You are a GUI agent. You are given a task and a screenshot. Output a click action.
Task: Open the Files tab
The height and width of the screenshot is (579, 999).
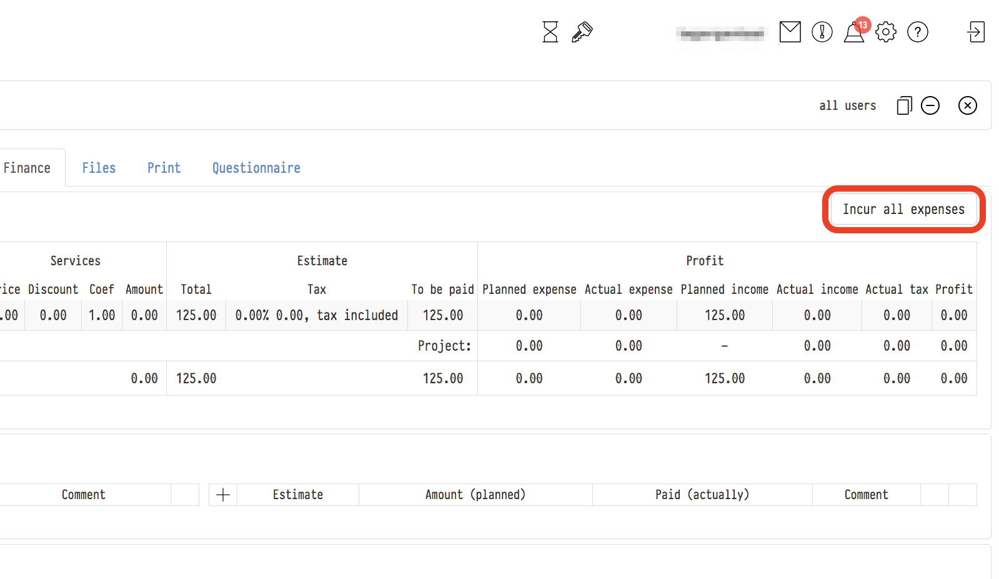point(99,168)
